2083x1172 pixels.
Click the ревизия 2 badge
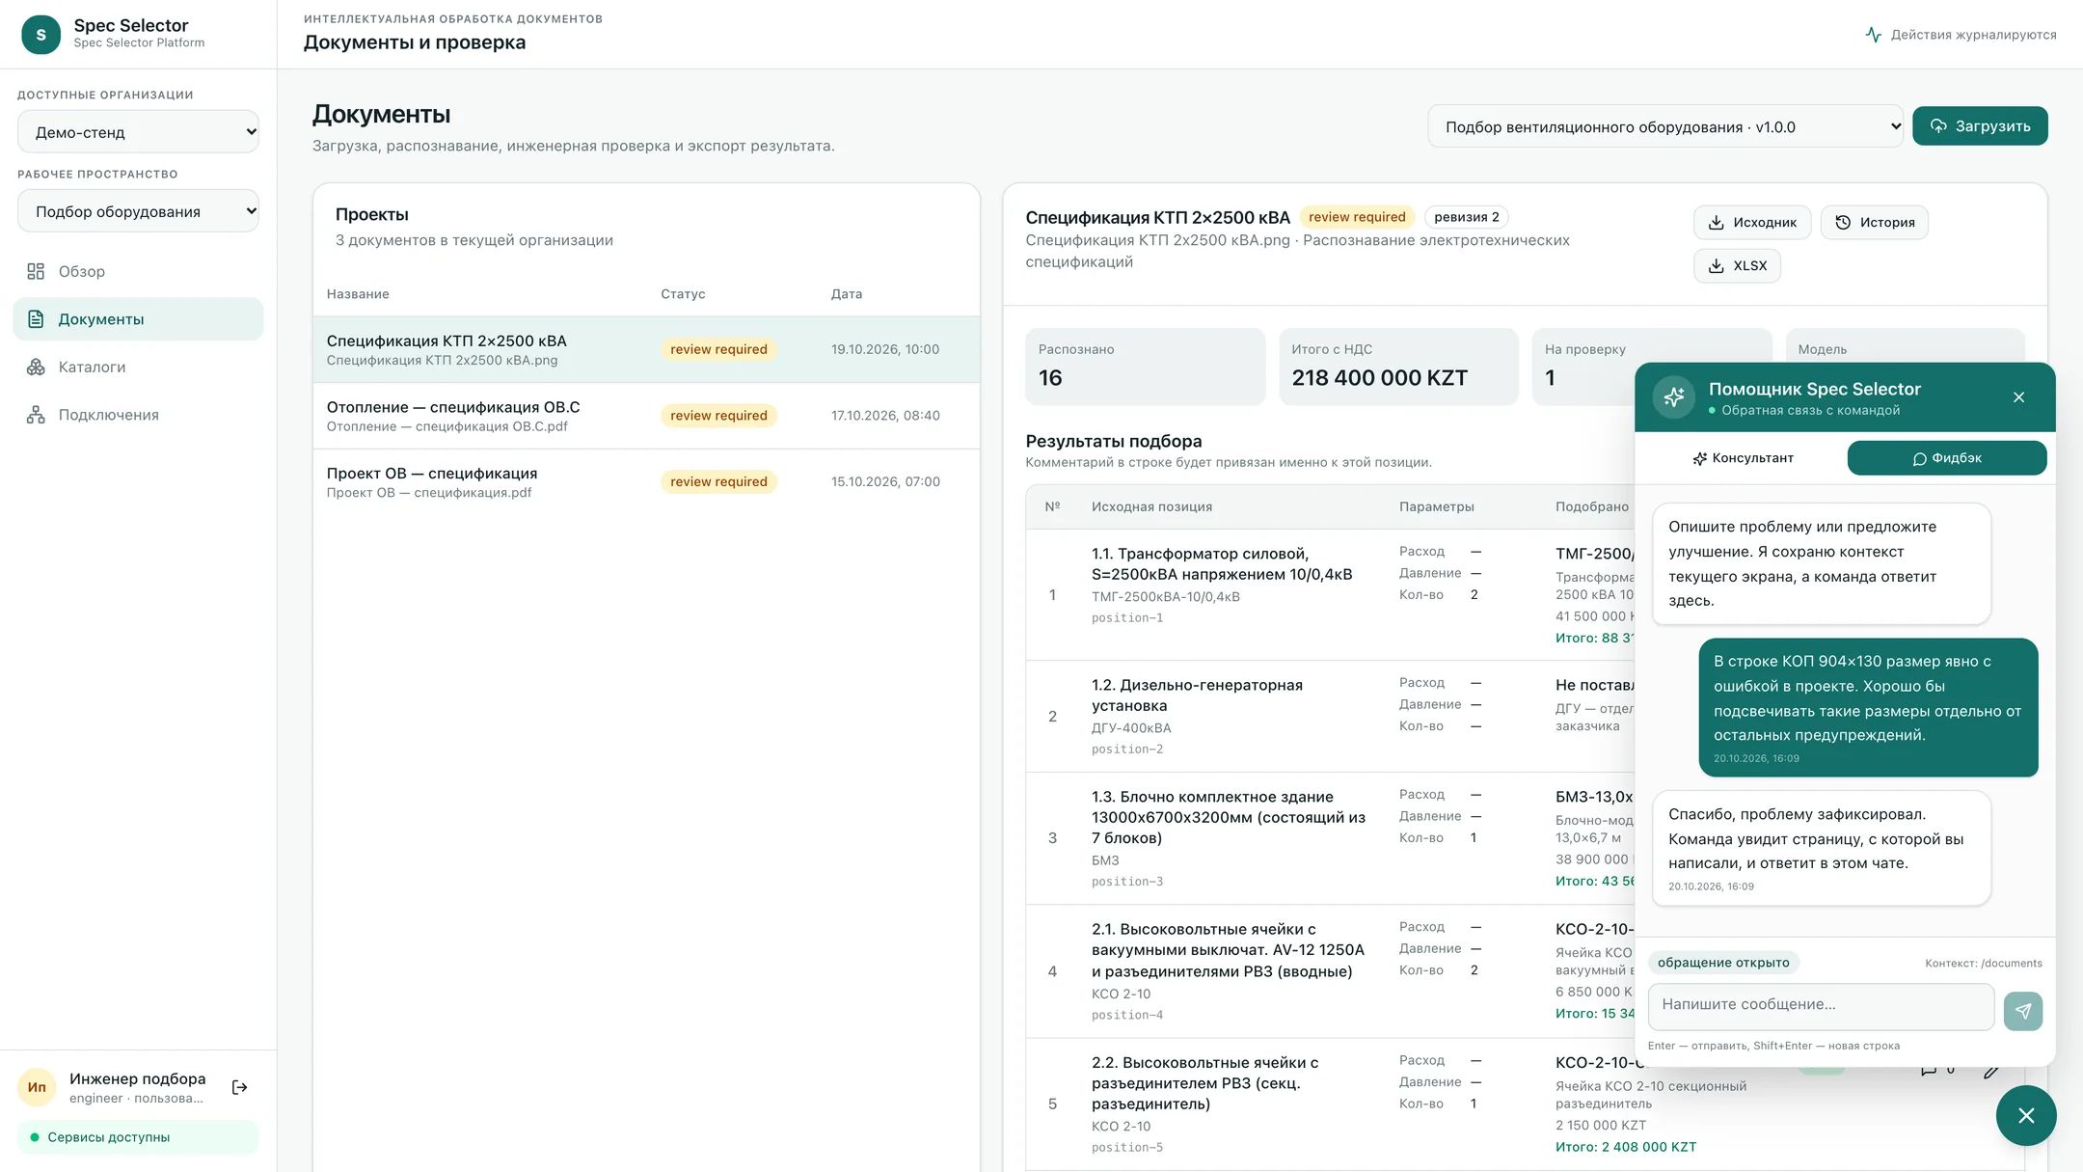(x=1466, y=217)
